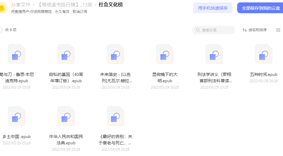
Task: Go to 【微信读书排行榜】_13类 breadcrumb folder
Action: [x=65, y=5]
